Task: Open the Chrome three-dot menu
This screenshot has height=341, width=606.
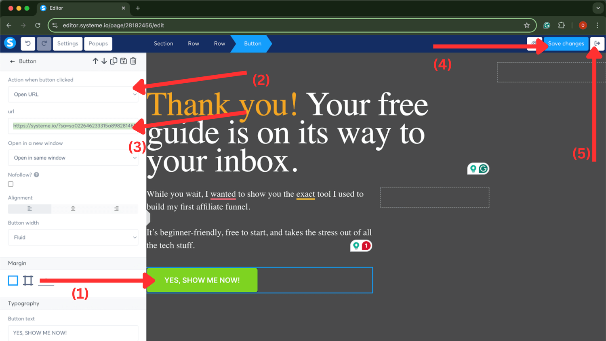Action: click(597, 25)
